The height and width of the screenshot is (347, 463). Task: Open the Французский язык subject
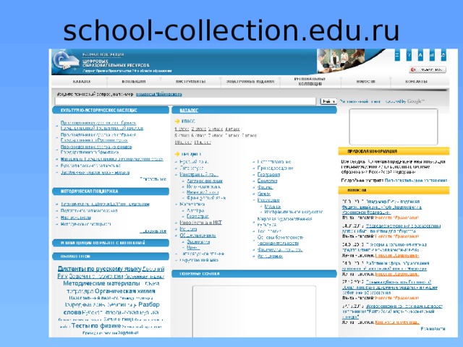pos(206,197)
